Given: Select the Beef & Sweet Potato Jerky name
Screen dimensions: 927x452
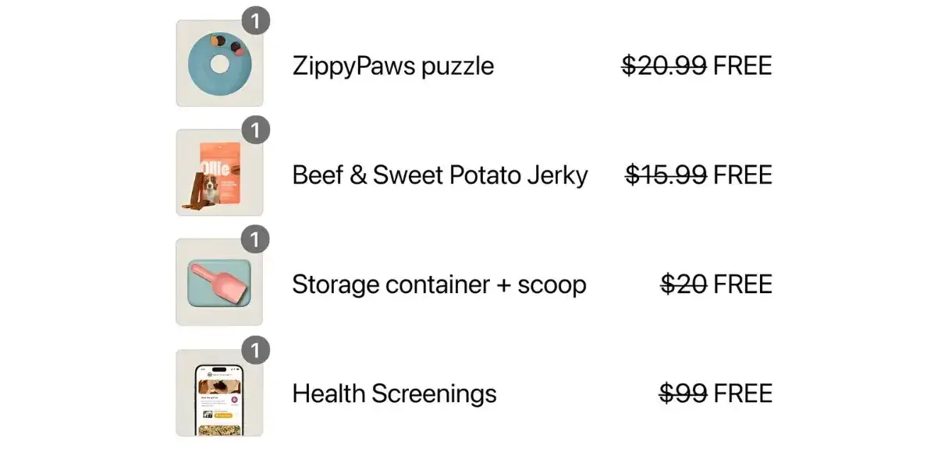Looking at the screenshot, I should click(440, 175).
